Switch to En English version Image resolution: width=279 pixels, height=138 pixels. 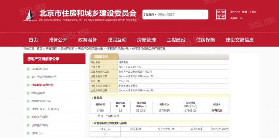pos(241,19)
